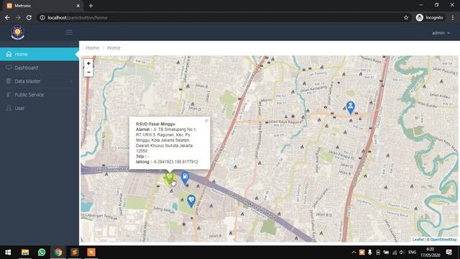Expand the Data Master menu
This screenshot has height=259, width=460.
tap(40, 81)
